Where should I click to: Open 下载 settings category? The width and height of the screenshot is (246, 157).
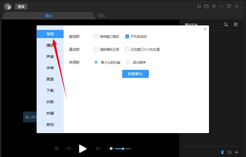pyautogui.click(x=50, y=91)
